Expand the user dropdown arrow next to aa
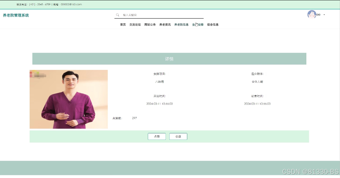 pos(324,15)
